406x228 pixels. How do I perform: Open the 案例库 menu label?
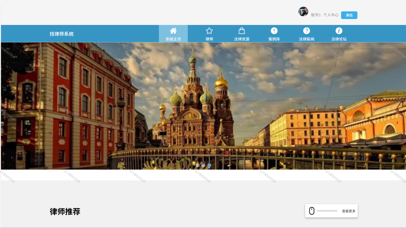click(274, 39)
